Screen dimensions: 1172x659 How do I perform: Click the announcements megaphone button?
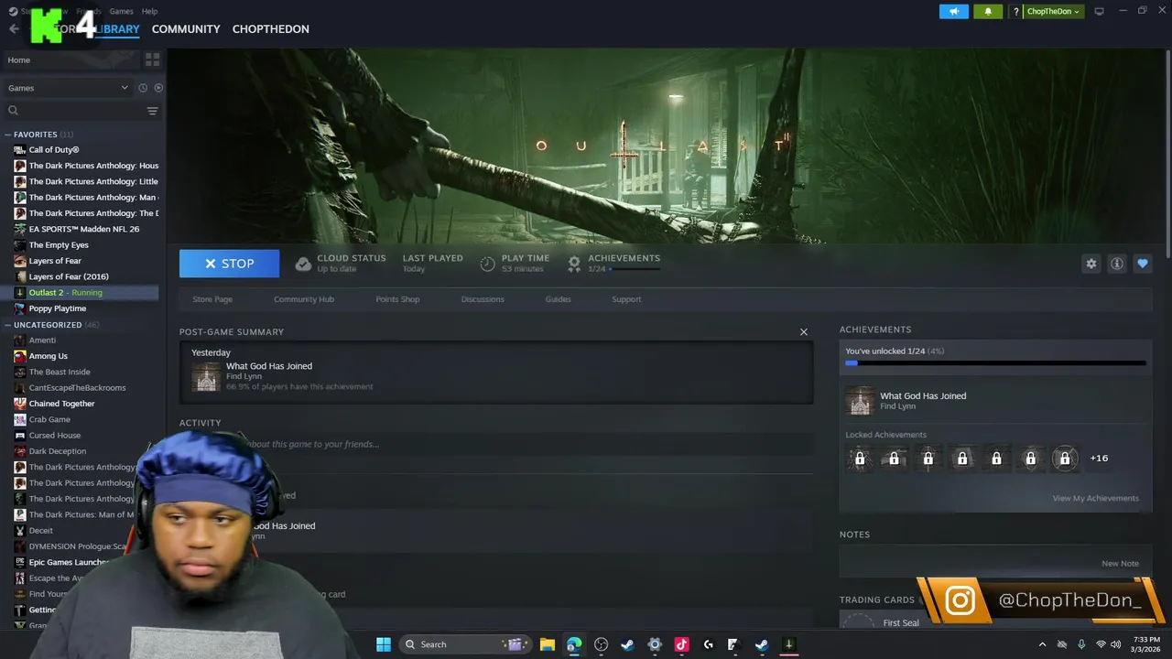[x=953, y=11]
